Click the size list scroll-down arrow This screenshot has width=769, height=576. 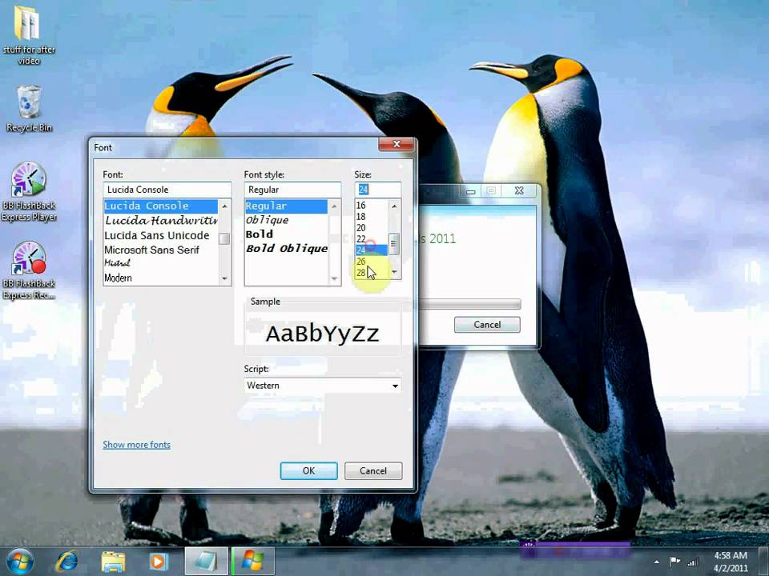click(x=394, y=272)
